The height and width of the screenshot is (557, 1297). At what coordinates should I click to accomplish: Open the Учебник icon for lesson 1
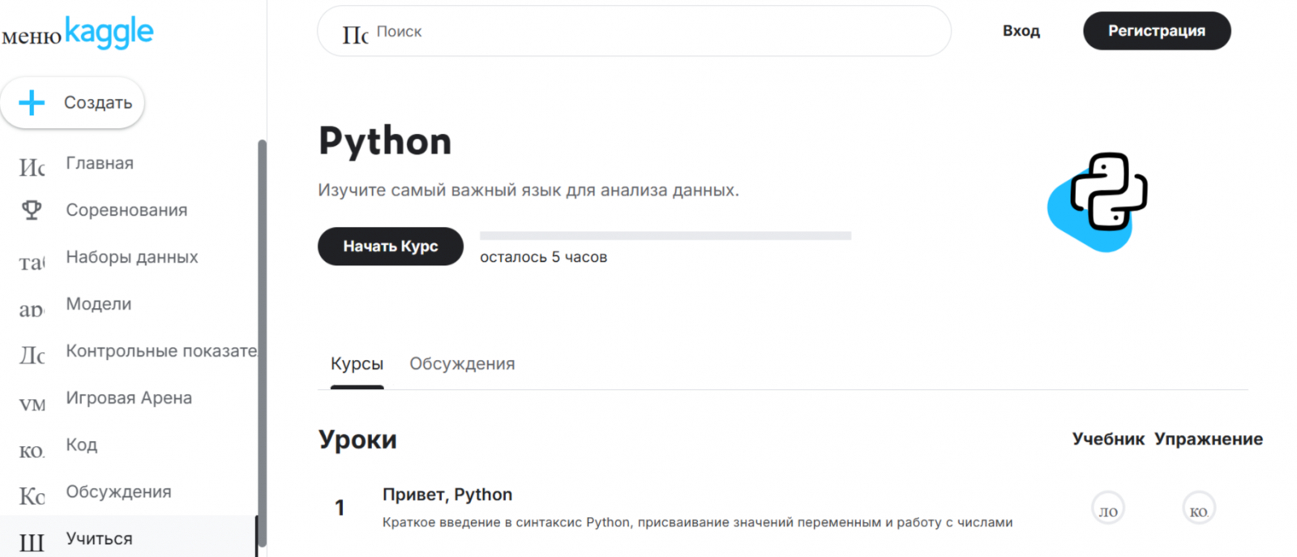(1107, 509)
